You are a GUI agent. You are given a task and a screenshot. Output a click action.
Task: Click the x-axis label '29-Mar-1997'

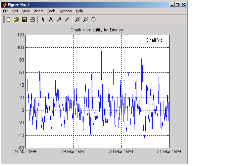[x=73, y=151]
